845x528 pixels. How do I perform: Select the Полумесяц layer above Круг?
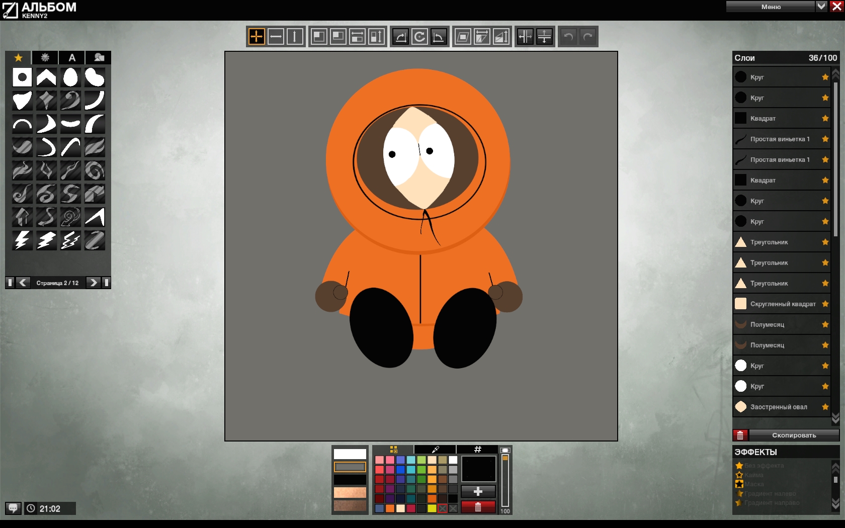coord(782,345)
